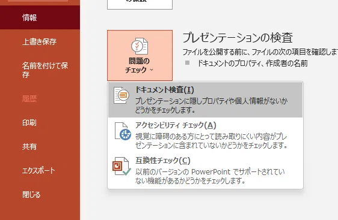Click the ドキュメントのプロパティ、作成者の名前 text
The image size is (338, 220).
253,64
